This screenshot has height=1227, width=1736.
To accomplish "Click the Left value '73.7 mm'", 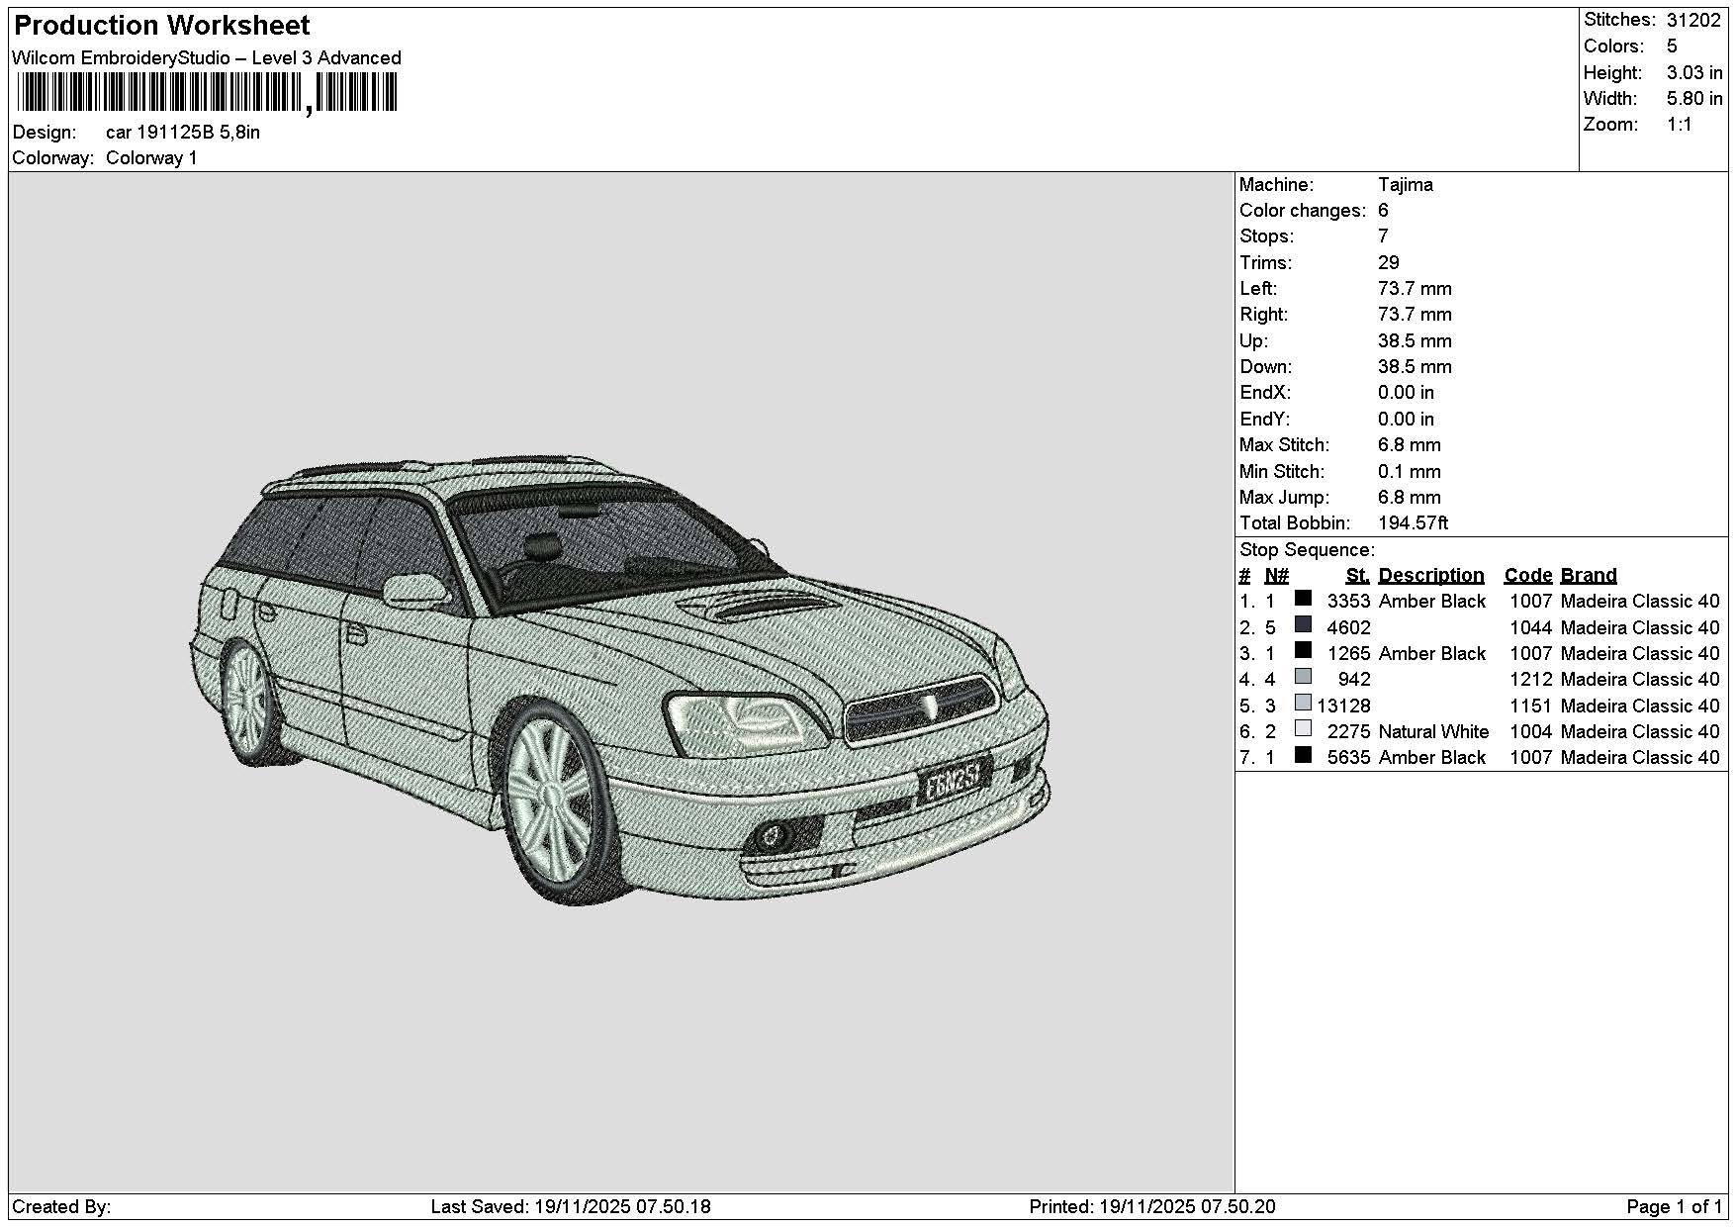I will tap(1415, 289).
